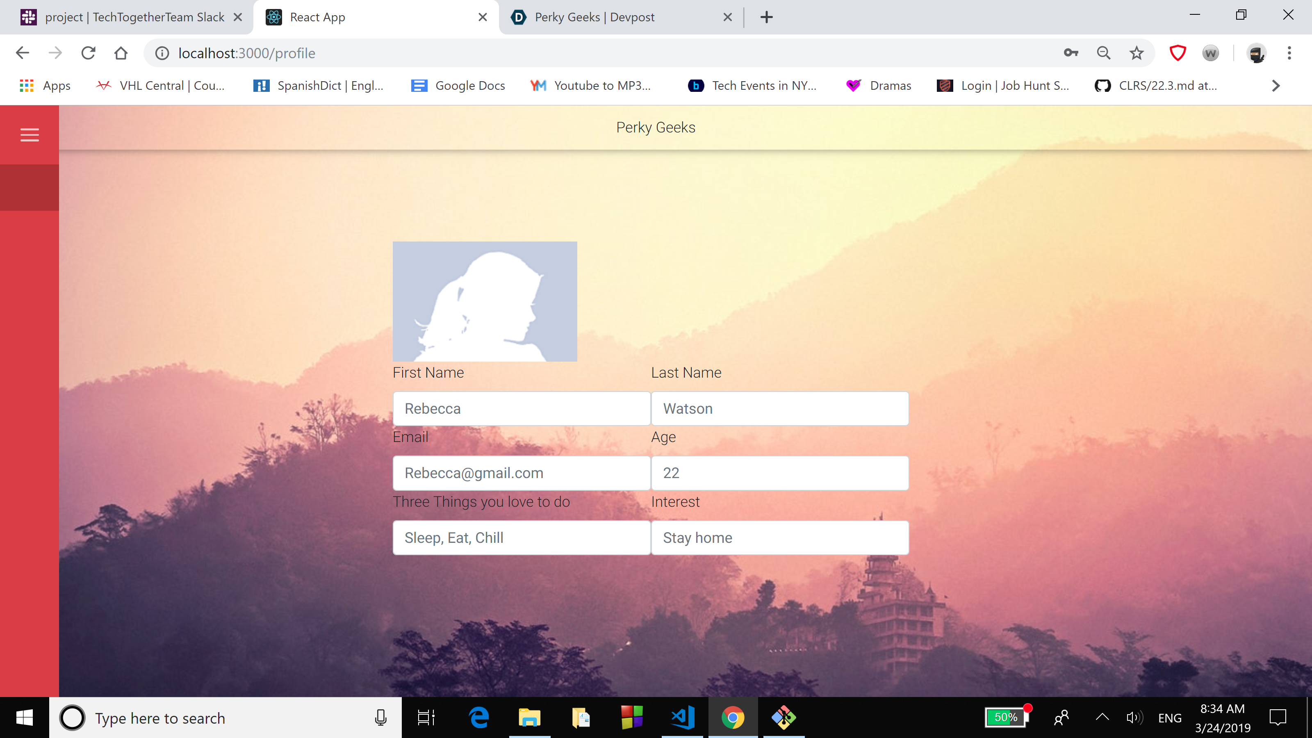Open the saved passwords key icon

1071,53
